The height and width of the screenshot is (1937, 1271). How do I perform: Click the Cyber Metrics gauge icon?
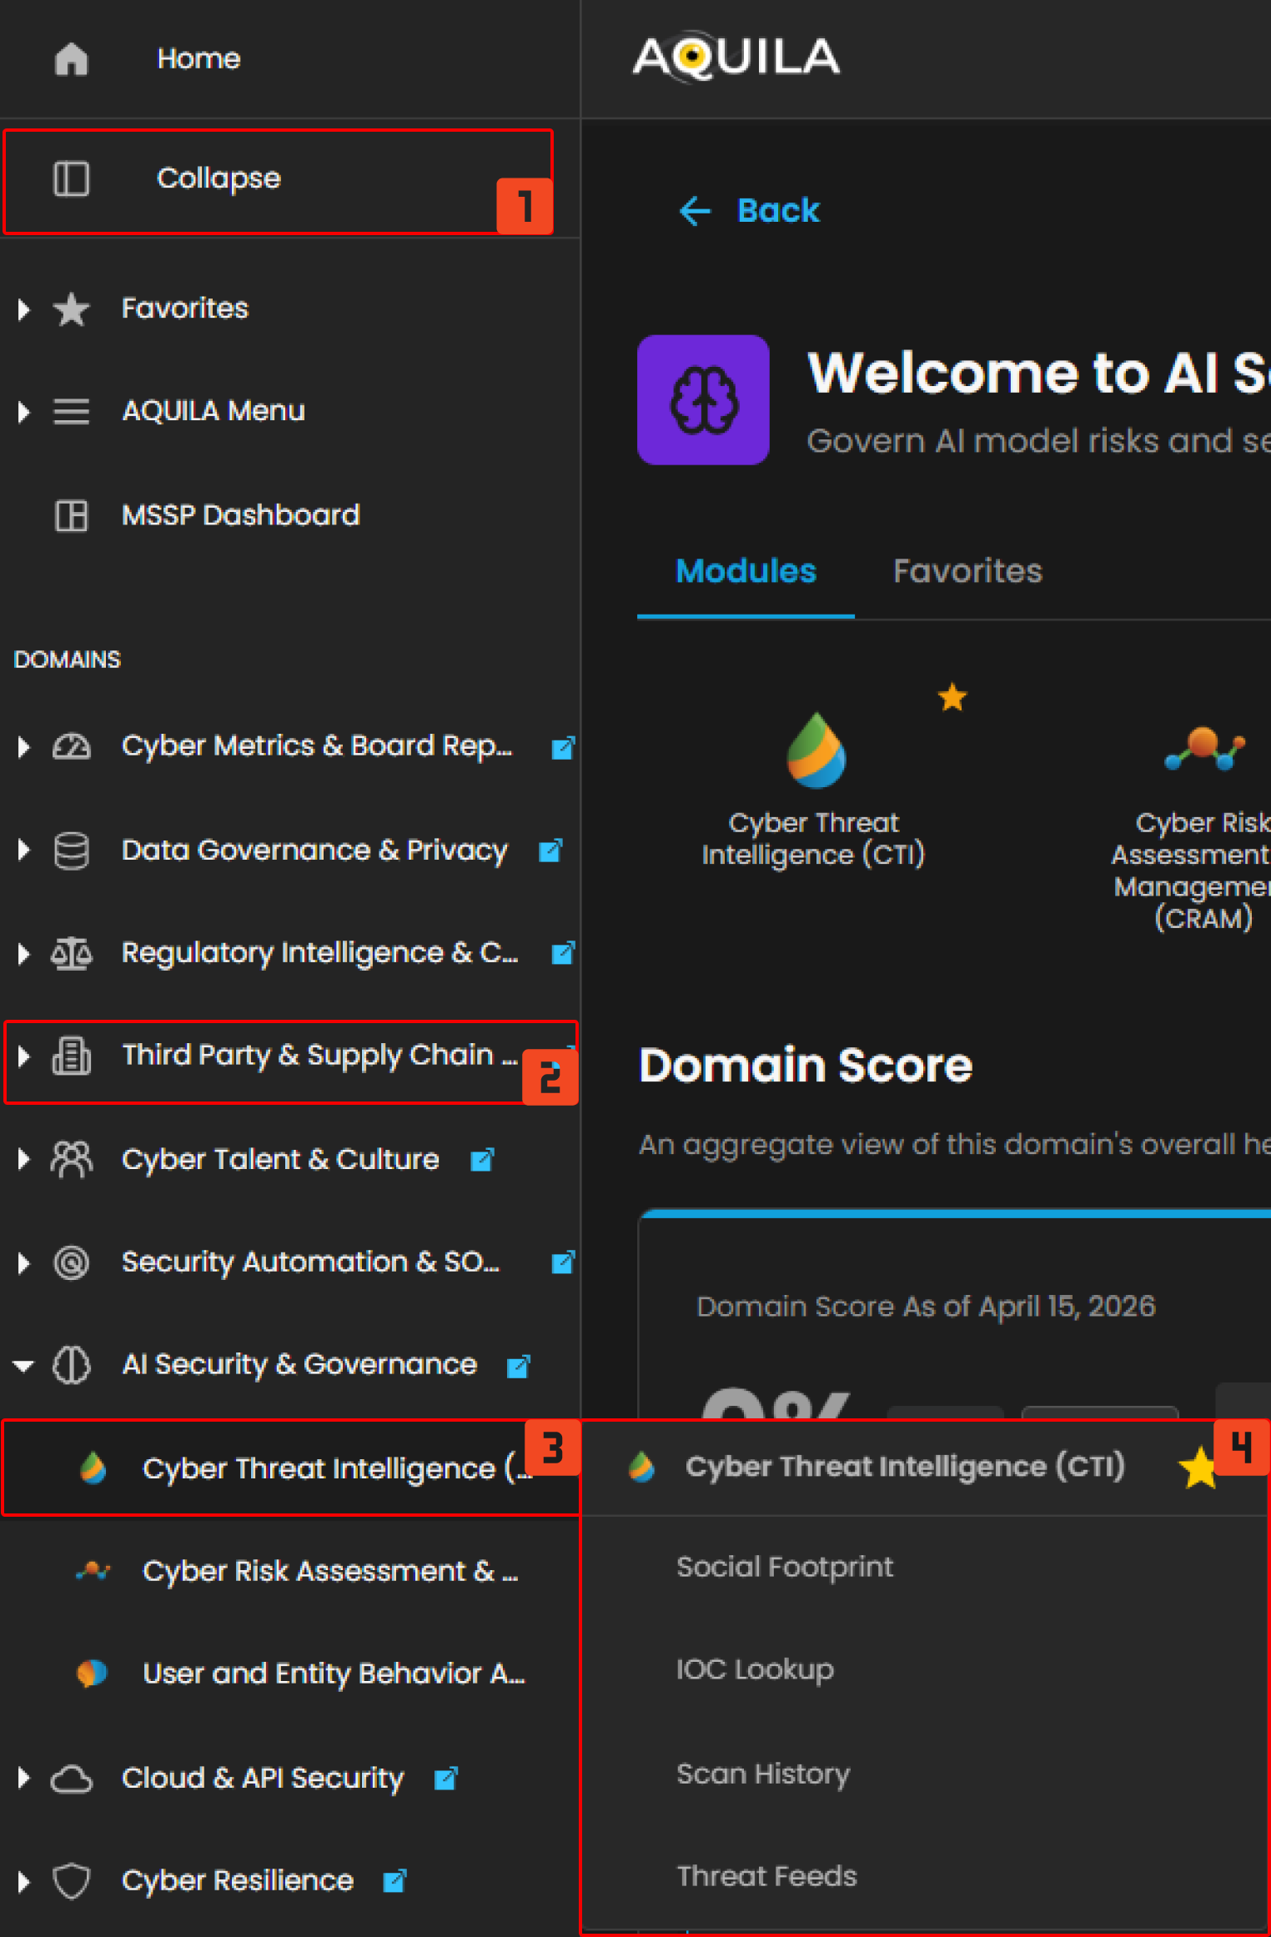click(x=71, y=746)
